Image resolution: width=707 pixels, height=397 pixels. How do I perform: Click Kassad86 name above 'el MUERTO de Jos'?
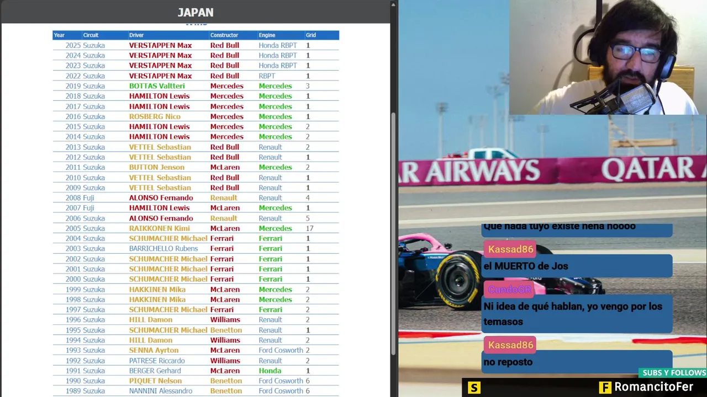click(x=510, y=249)
